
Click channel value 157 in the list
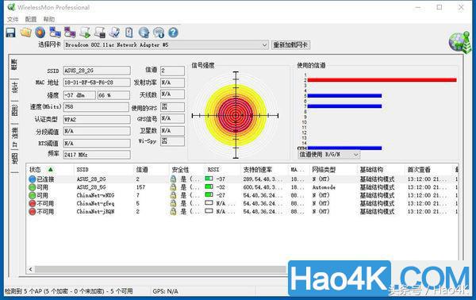tap(141, 187)
